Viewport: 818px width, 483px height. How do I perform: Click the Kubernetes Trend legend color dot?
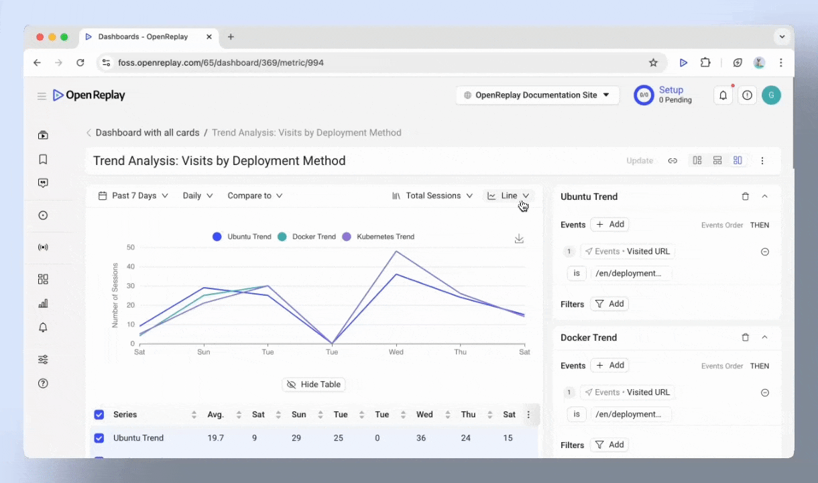click(x=347, y=237)
